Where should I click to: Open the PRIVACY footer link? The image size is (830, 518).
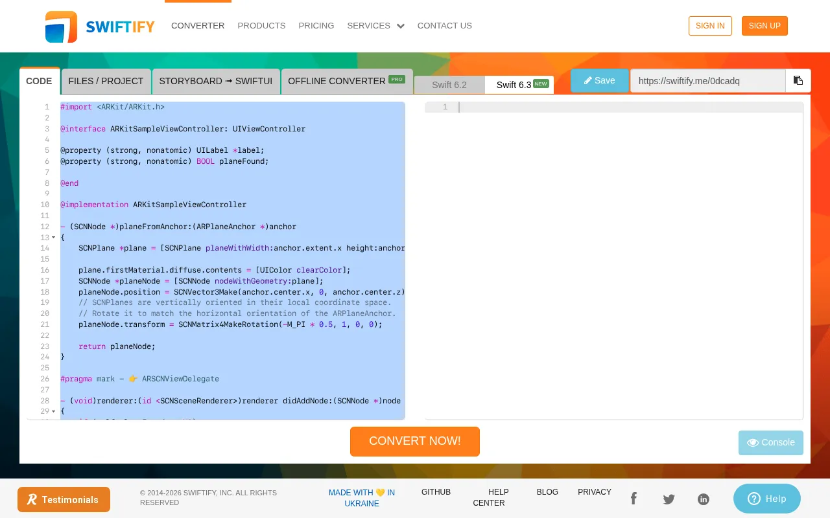coord(595,492)
